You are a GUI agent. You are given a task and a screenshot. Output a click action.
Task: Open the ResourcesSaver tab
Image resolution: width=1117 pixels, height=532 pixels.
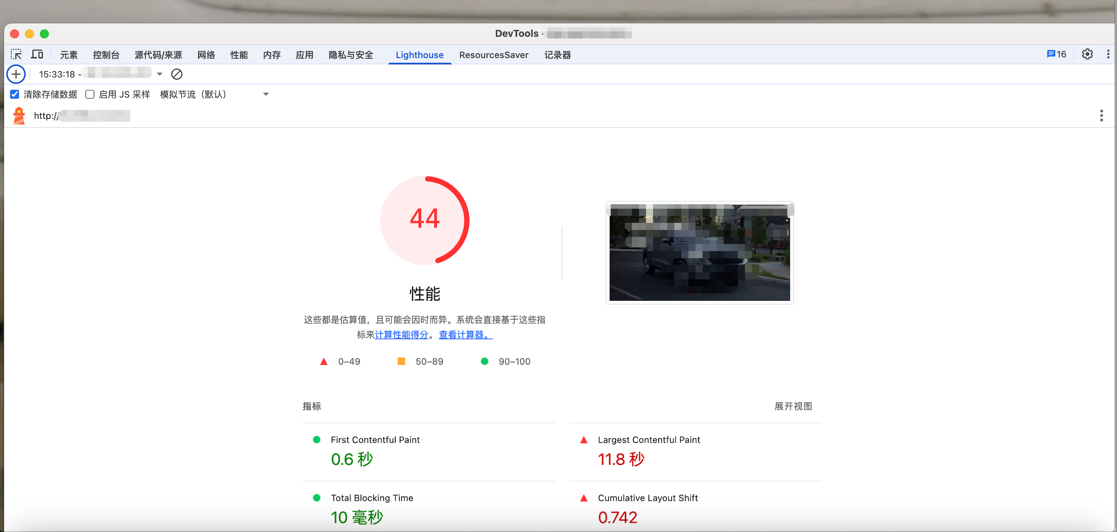tap(494, 55)
